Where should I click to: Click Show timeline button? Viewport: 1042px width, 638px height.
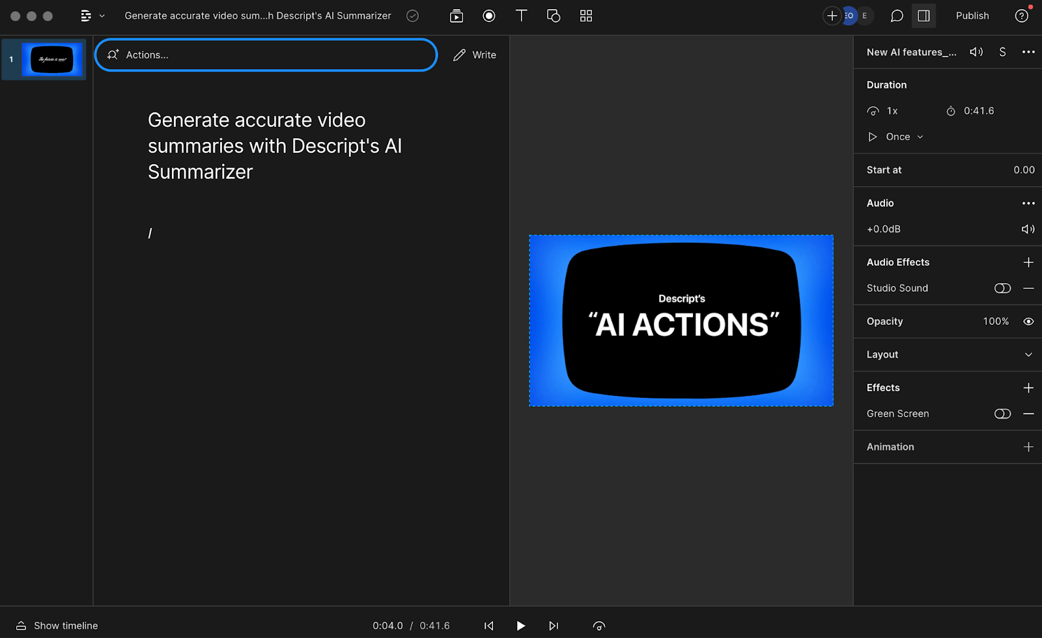(x=57, y=626)
